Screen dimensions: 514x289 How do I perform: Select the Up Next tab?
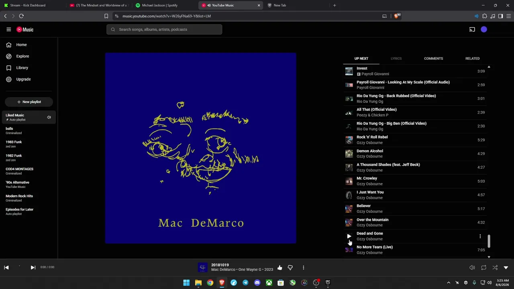pyautogui.click(x=361, y=59)
